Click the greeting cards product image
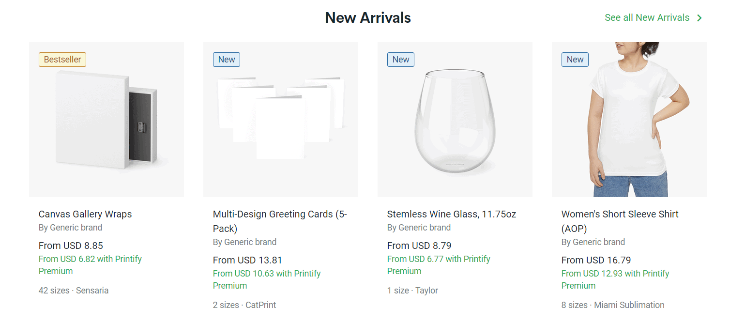 click(281, 119)
